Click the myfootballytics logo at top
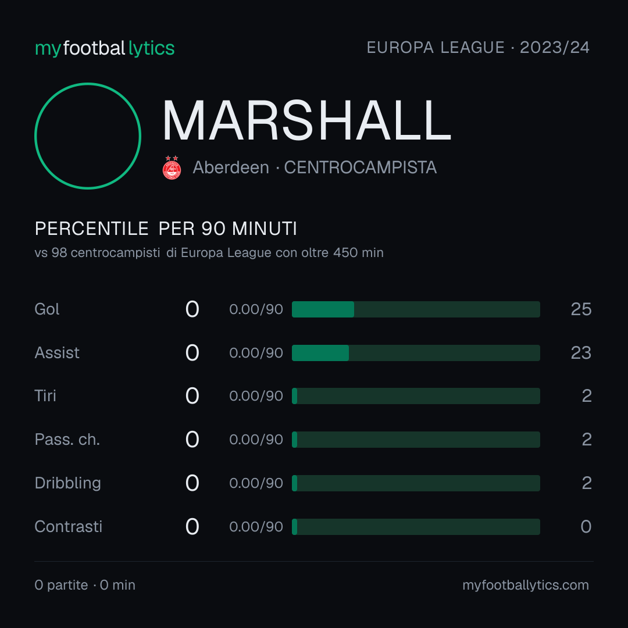 pyautogui.click(x=105, y=48)
